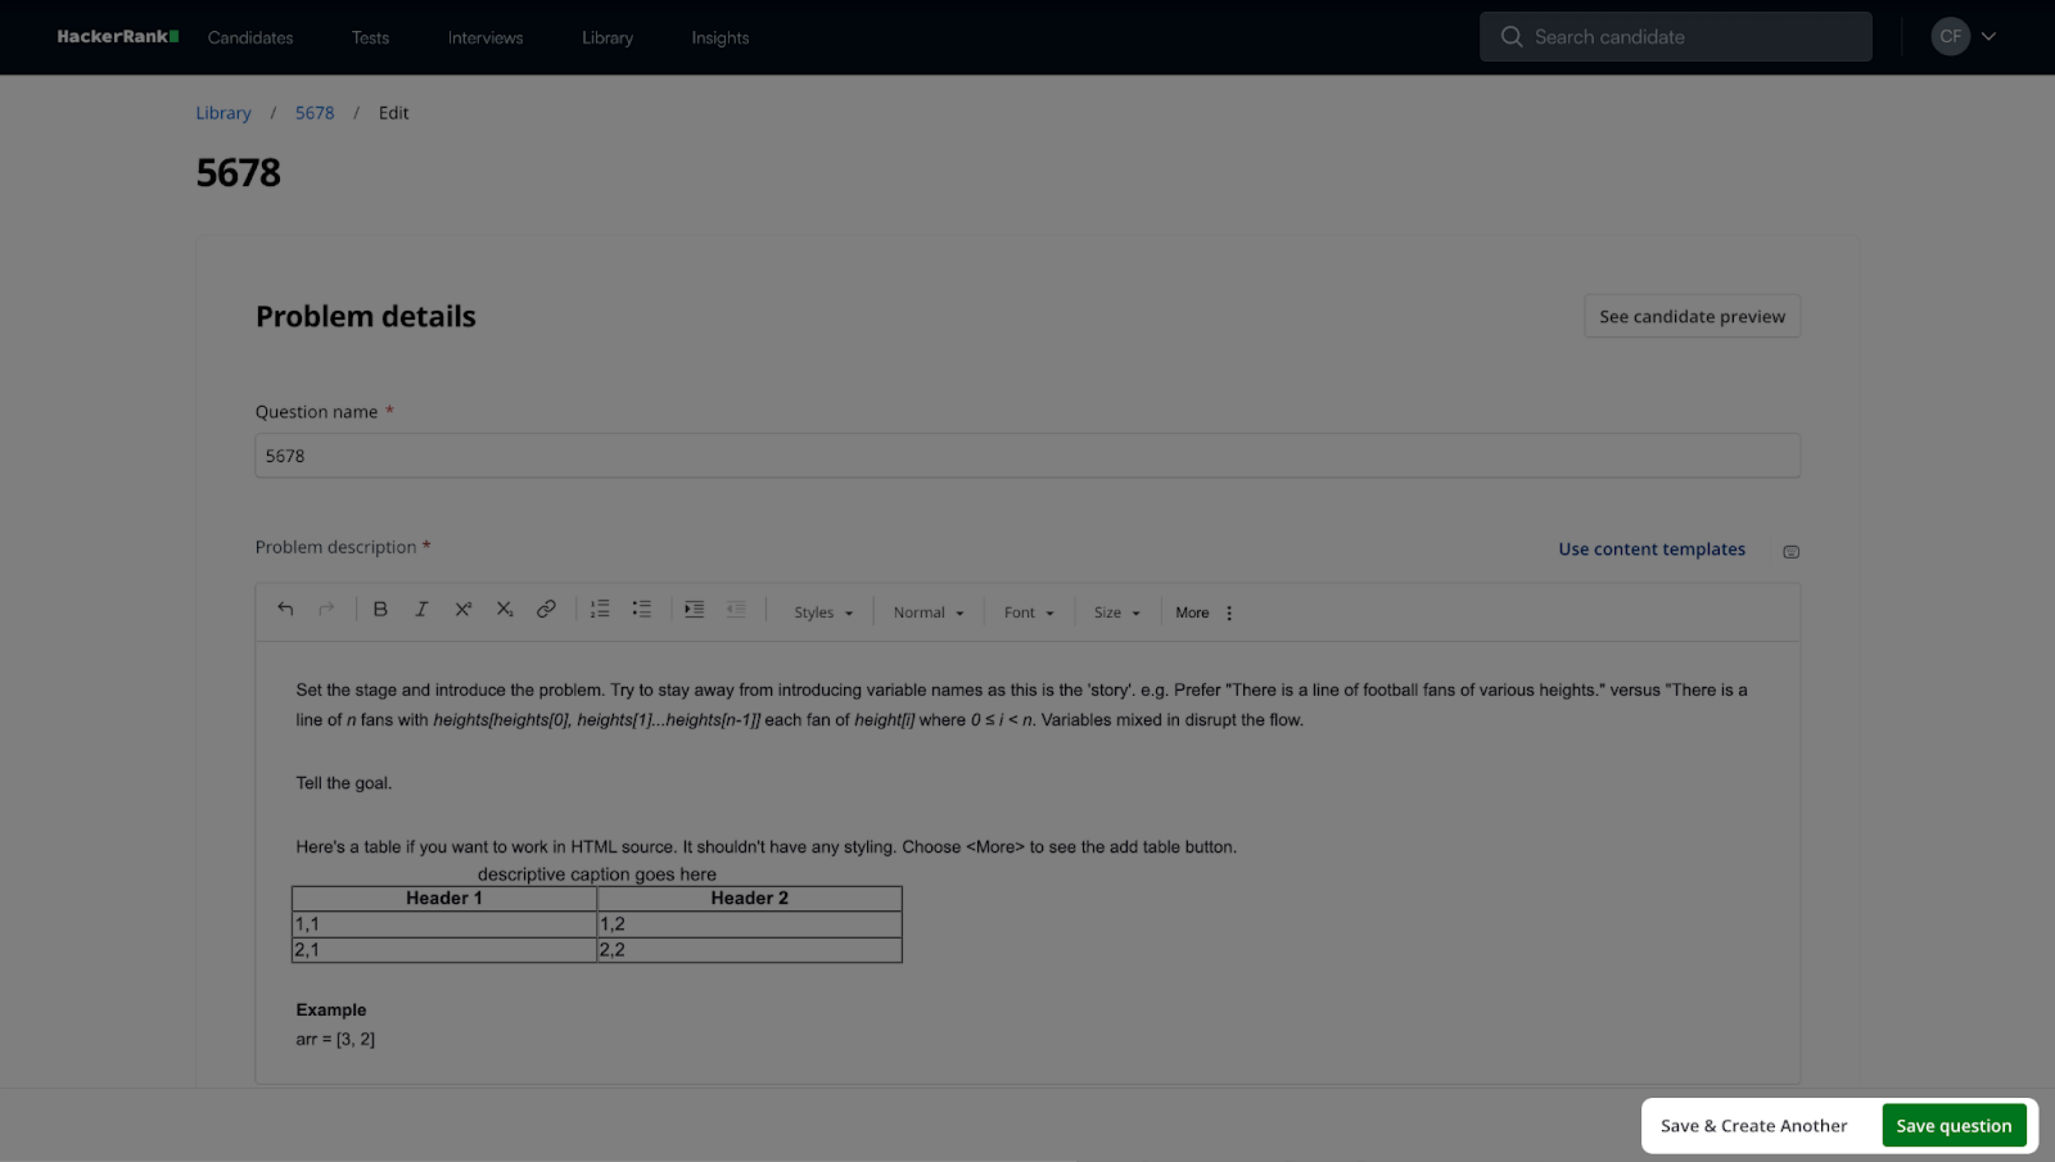The height and width of the screenshot is (1162, 2055).
Task: Go to the Tests navigation item
Action: point(371,37)
